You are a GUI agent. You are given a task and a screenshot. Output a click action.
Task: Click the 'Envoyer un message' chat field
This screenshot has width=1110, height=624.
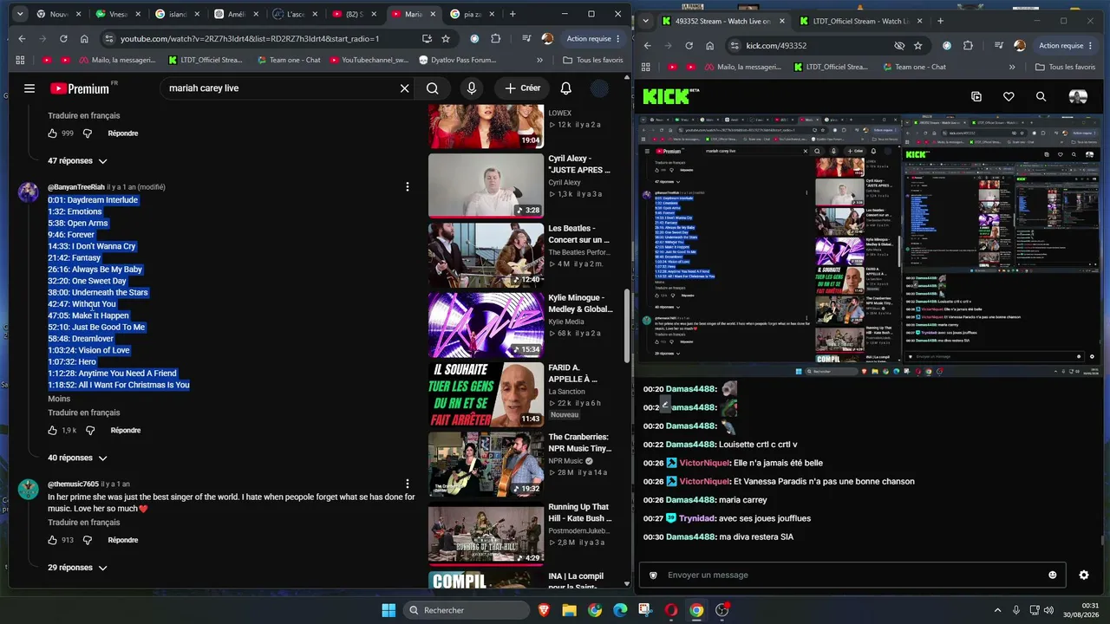pos(854,575)
